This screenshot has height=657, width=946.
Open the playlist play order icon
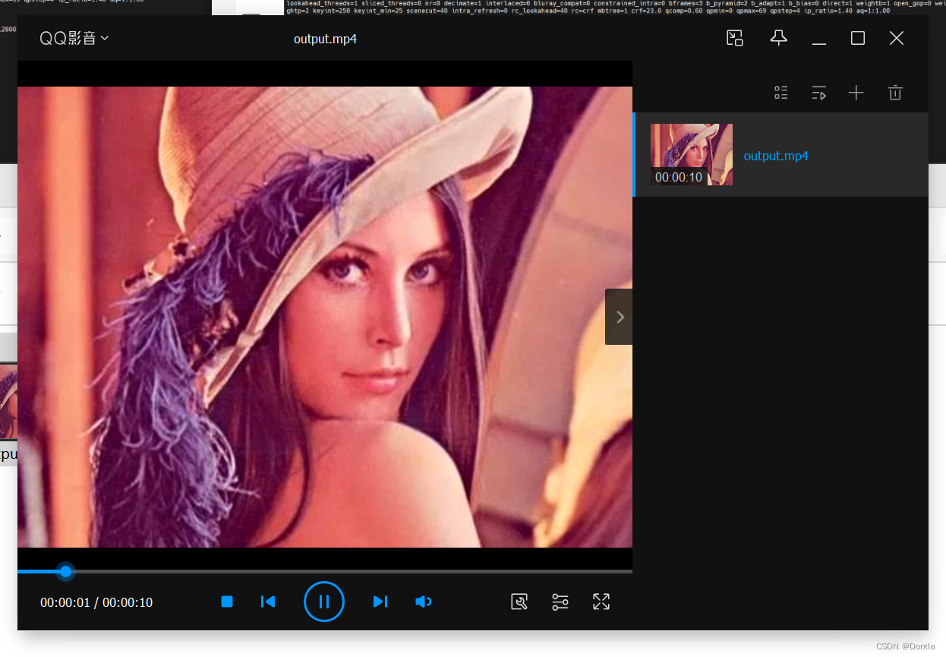[x=818, y=93]
